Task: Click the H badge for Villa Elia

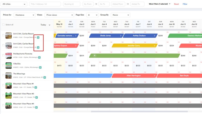Action: pyautogui.click(x=40, y=67)
